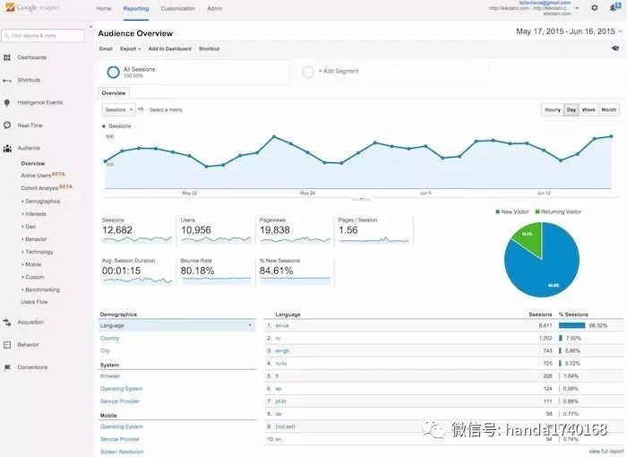The height and width of the screenshot is (457, 627).
Task: Open the Sessions metric dropdown
Action: (x=119, y=109)
